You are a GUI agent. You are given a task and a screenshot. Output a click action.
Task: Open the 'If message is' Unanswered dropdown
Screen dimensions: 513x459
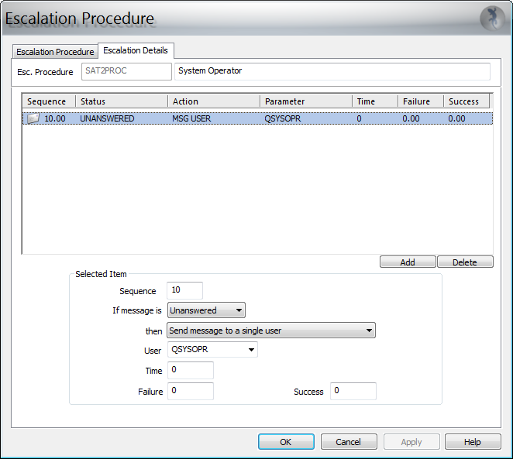tap(206, 310)
